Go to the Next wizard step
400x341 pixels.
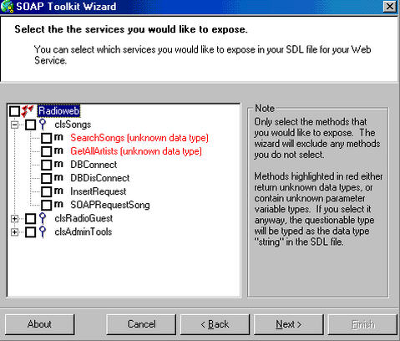[289, 324]
